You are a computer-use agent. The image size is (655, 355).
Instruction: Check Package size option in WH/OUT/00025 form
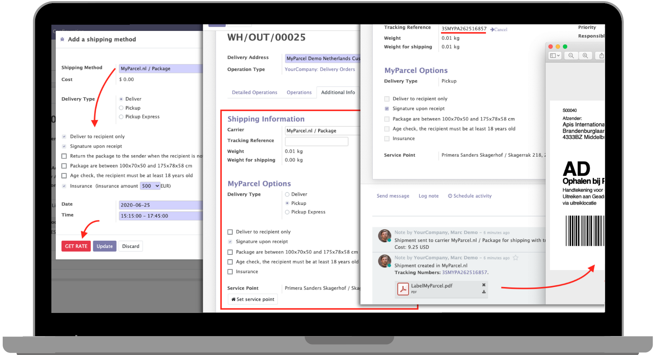[230, 252]
